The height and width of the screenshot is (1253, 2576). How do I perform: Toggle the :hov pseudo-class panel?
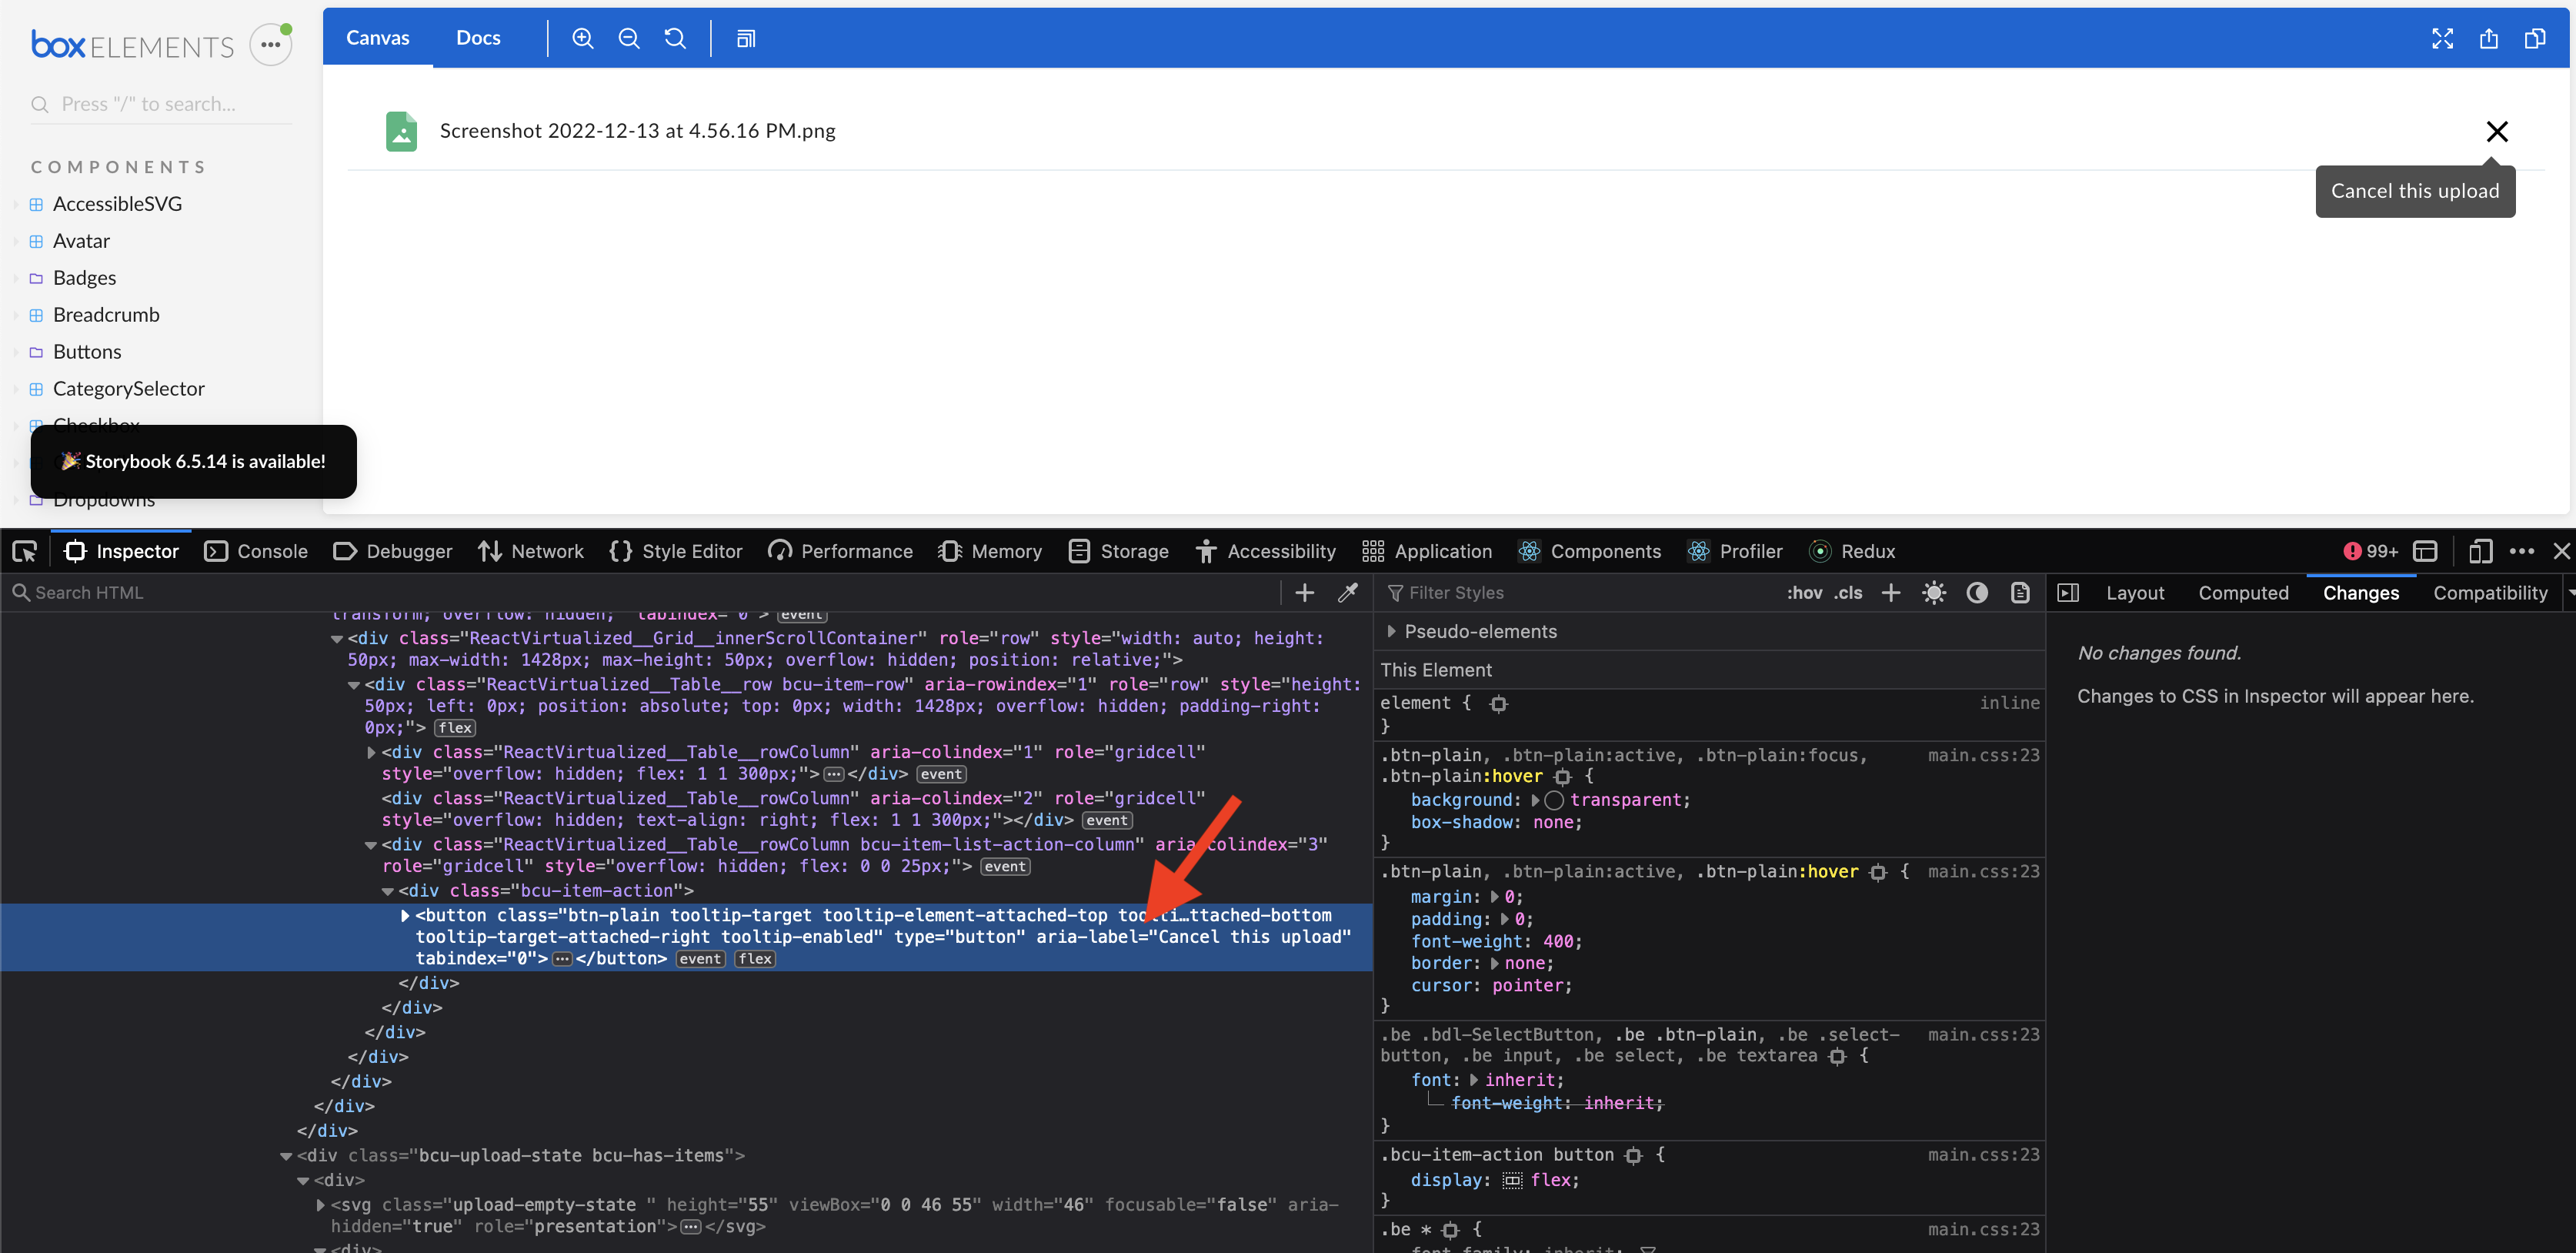pyautogui.click(x=1804, y=592)
